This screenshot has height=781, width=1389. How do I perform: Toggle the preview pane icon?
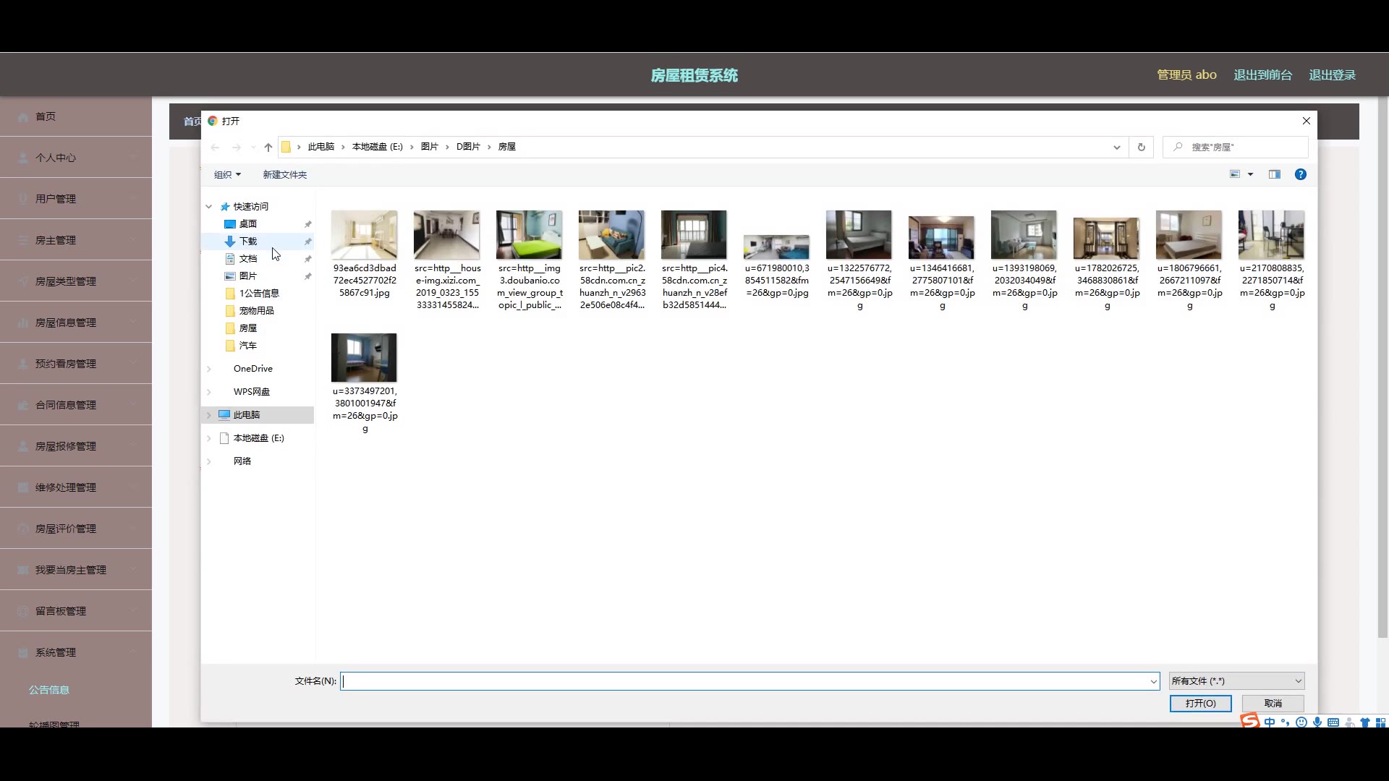pyautogui.click(x=1275, y=174)
